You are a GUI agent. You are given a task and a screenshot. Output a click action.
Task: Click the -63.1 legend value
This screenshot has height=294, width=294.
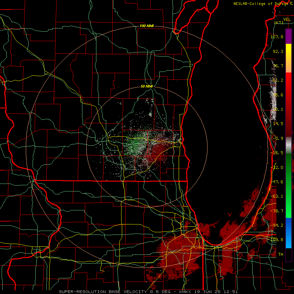click(277, 196)
